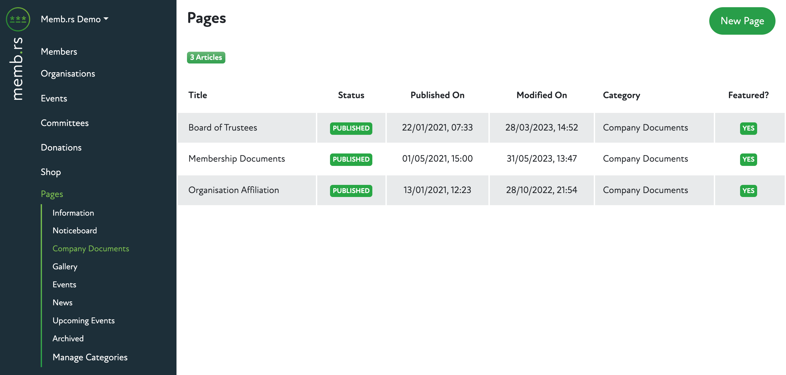
Task: Open the Memb.rs Demo account dropdown
Action: pos(74,19)
